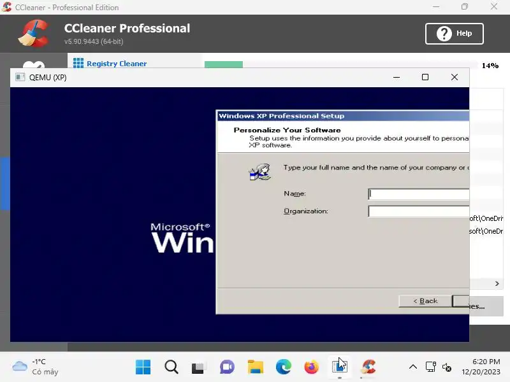510x382 pixels.
Task: Open the network status tray icon
Action: [x=431, y=367]
